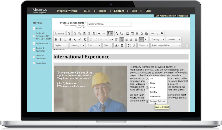Select Copy in the context menu
Screen dimensions: 222x130
(x=156, y=83)
